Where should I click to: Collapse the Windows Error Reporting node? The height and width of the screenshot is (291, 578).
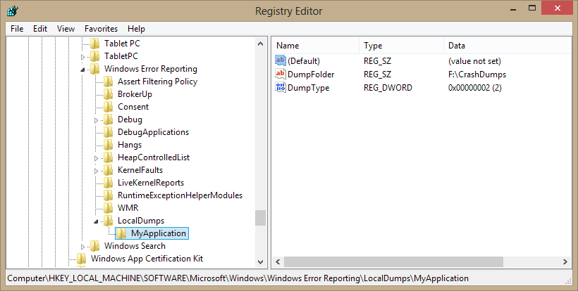coord(83,70)
